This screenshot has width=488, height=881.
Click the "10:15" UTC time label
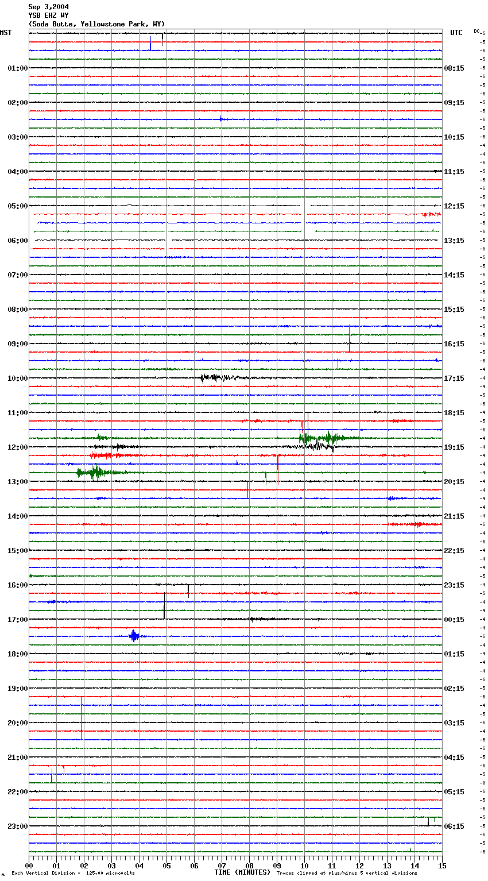454,137
